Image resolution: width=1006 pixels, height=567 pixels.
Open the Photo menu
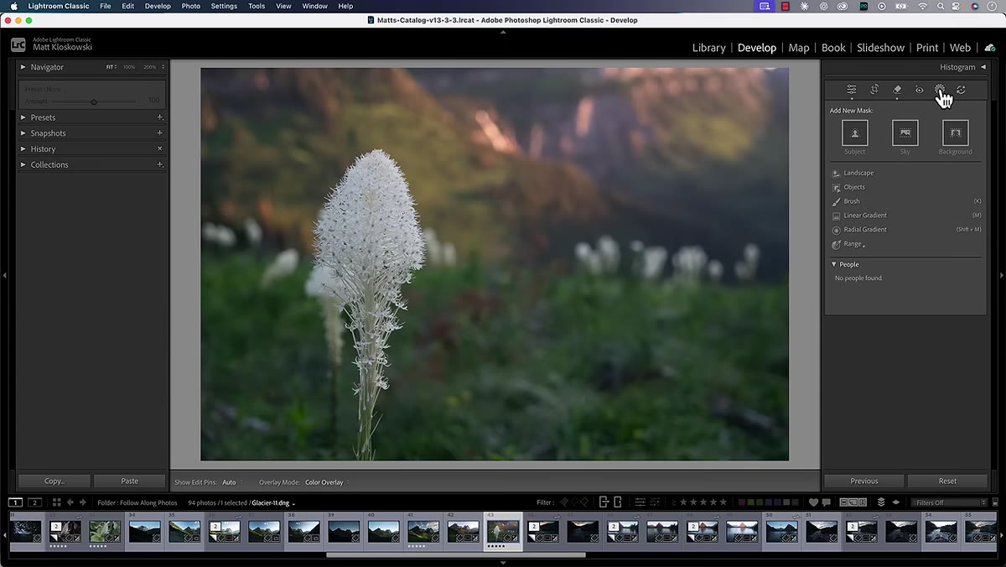click(x=191, y=6)
